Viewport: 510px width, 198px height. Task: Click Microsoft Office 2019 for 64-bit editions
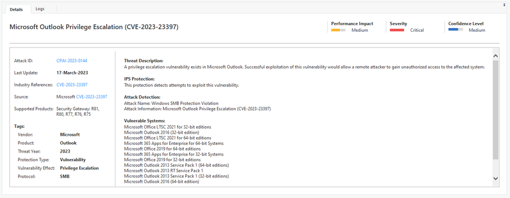(x=162, y=149)
